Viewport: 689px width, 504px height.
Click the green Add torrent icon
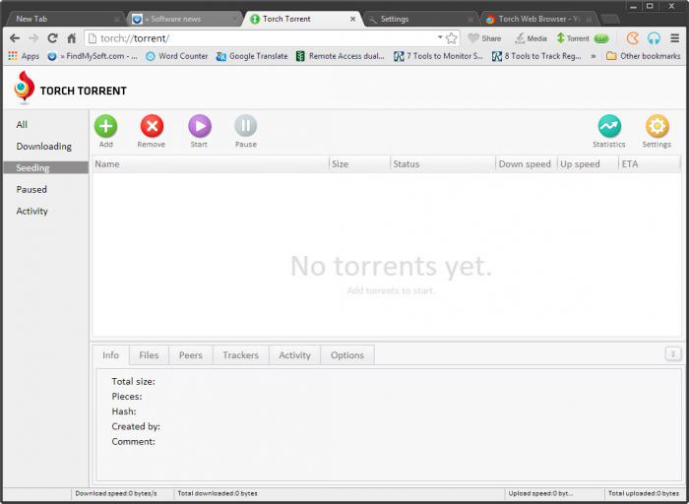(106, 127)
